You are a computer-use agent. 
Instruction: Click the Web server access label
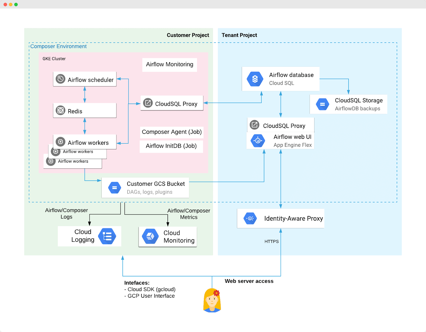coord(249,281)
